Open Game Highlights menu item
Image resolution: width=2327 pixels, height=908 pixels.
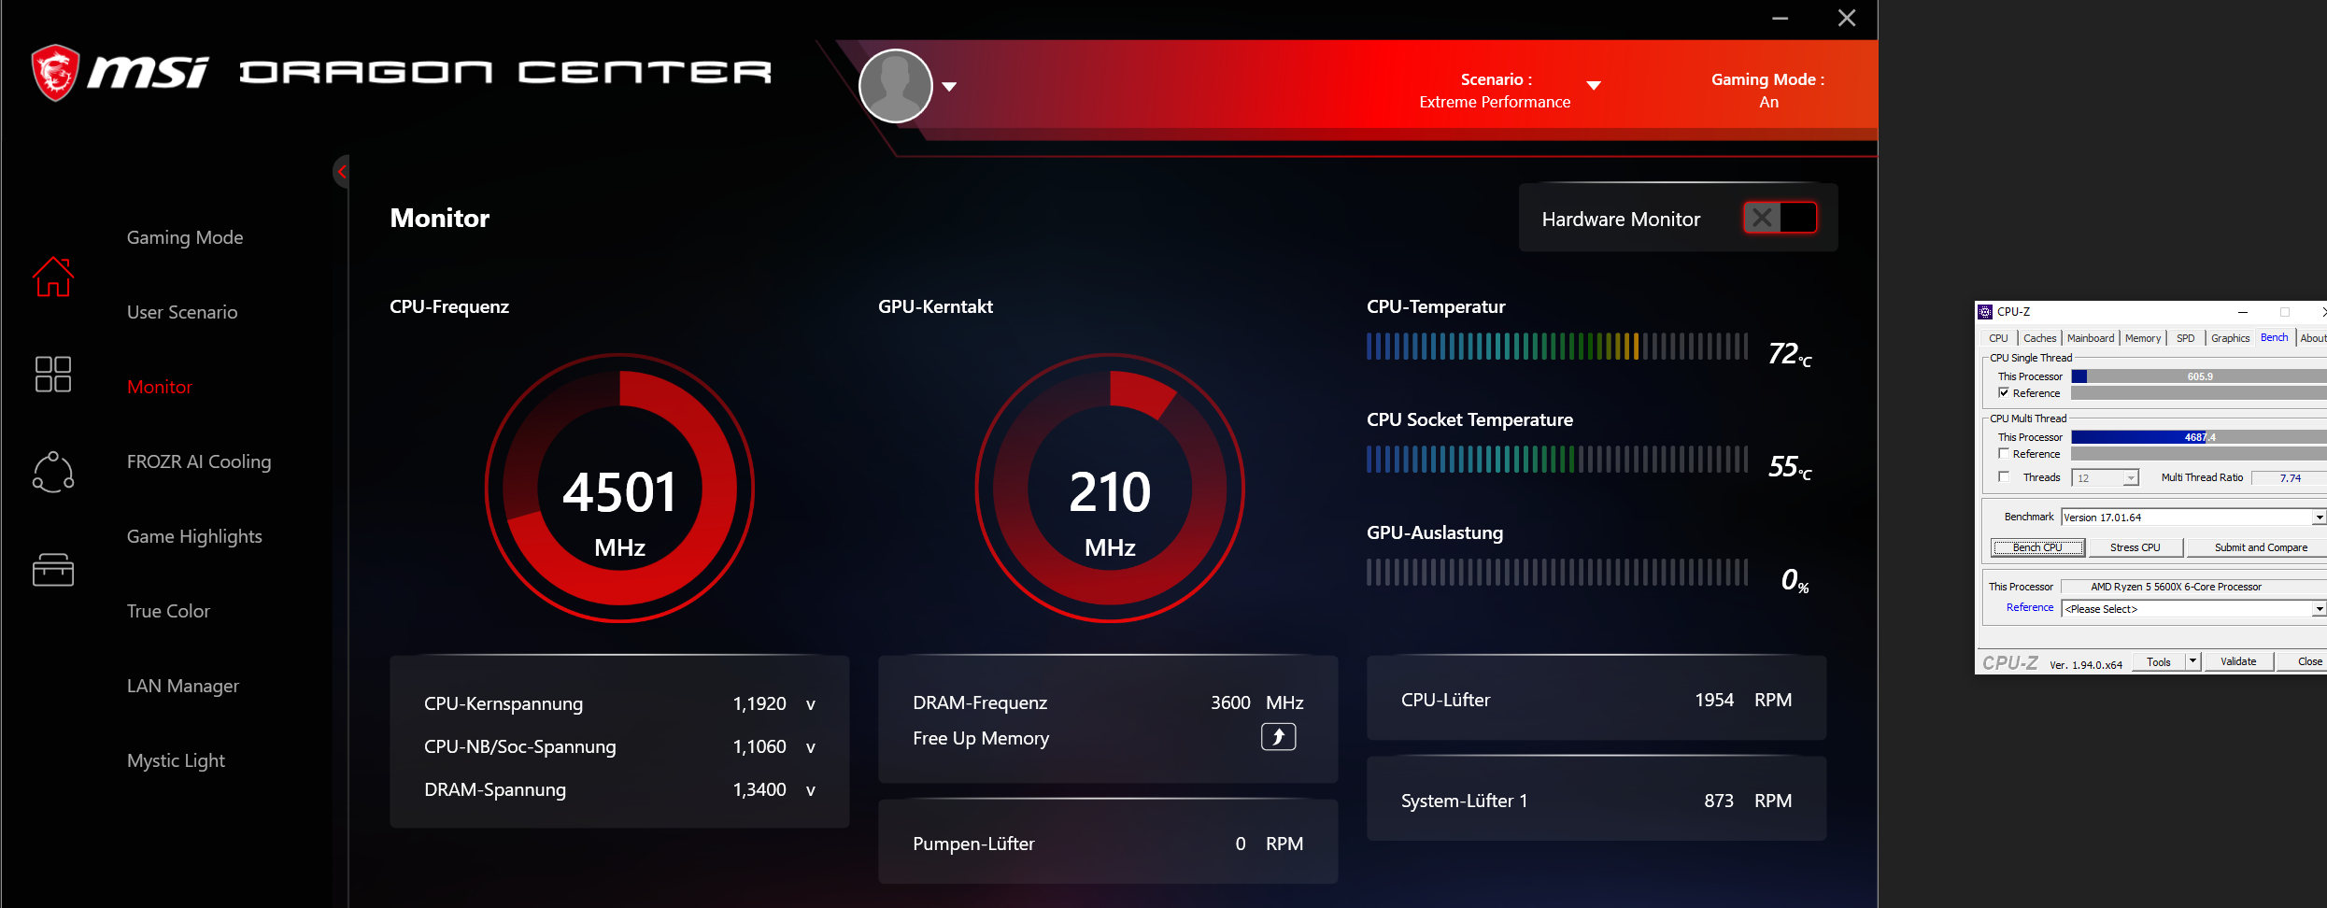194,536
